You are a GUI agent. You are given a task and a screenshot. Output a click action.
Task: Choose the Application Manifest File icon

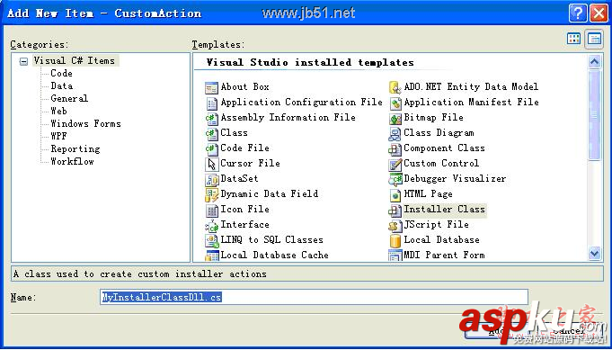pyautogui.click(x=395, y=103)
